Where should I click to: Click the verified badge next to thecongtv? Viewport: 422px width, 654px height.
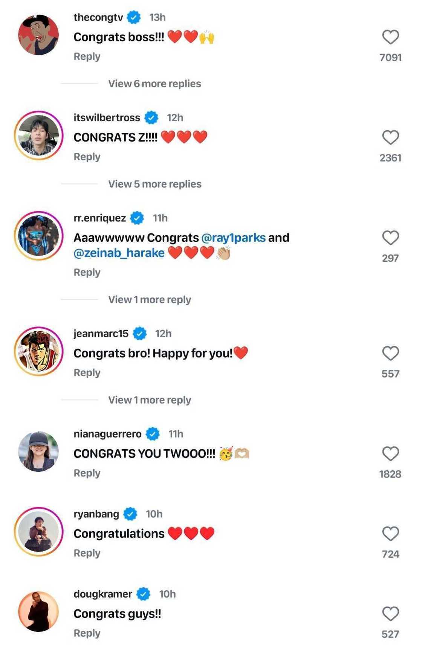pos(134,17)
